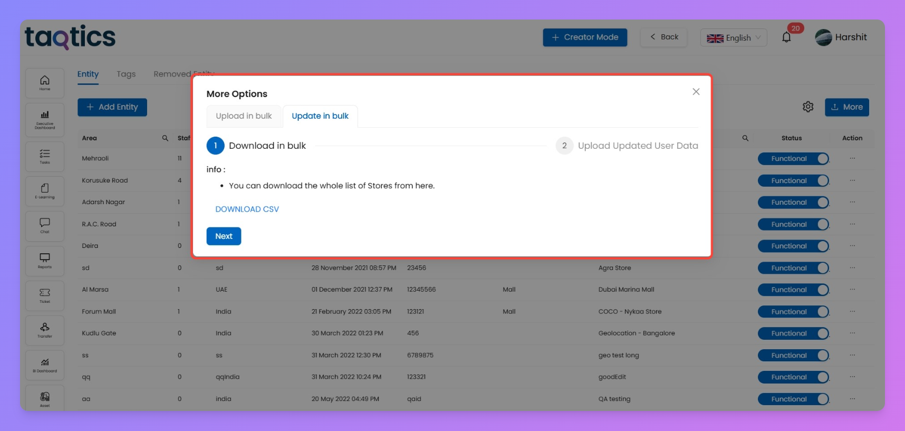
Task: Toggle Functional status for Al Marsa
Action: click(793, 290)
